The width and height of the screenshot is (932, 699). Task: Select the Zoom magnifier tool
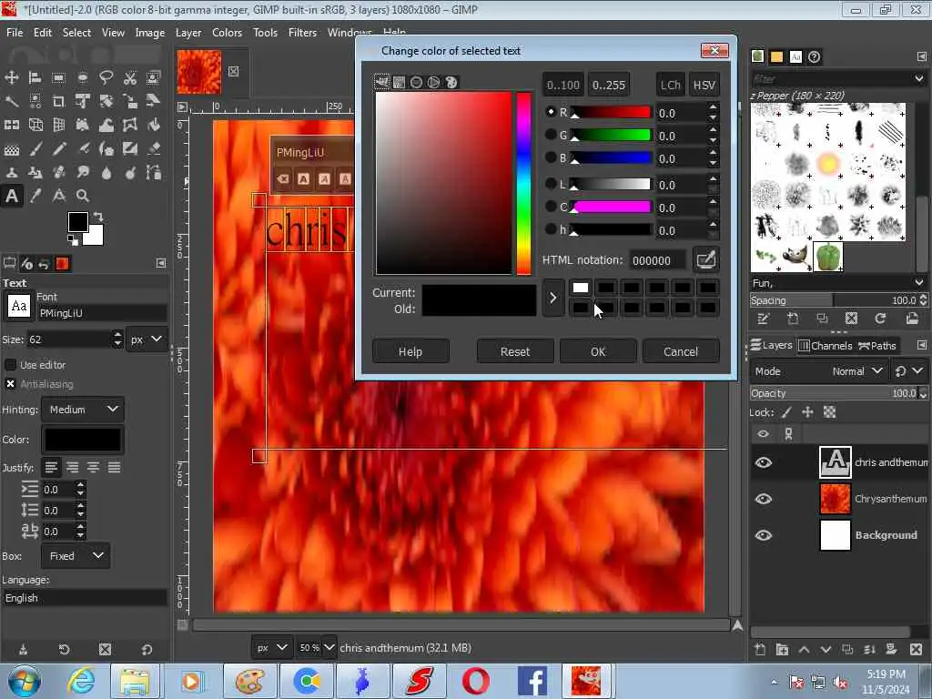click(83, 196)
